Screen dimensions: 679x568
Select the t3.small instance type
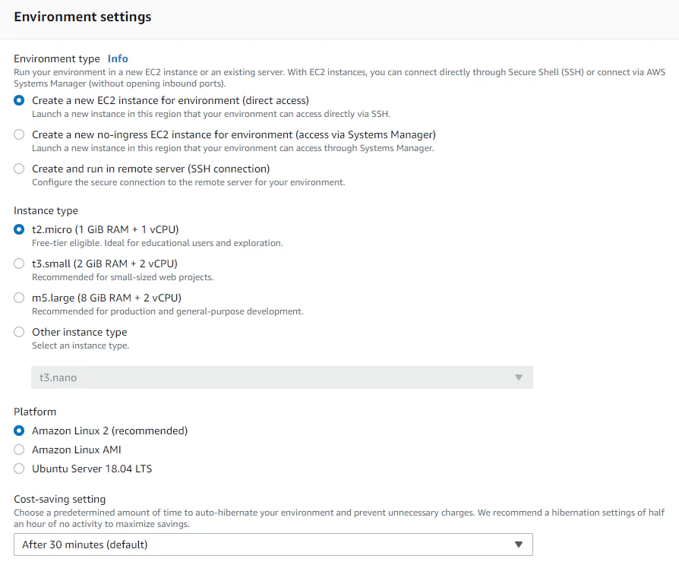point(19,263)
